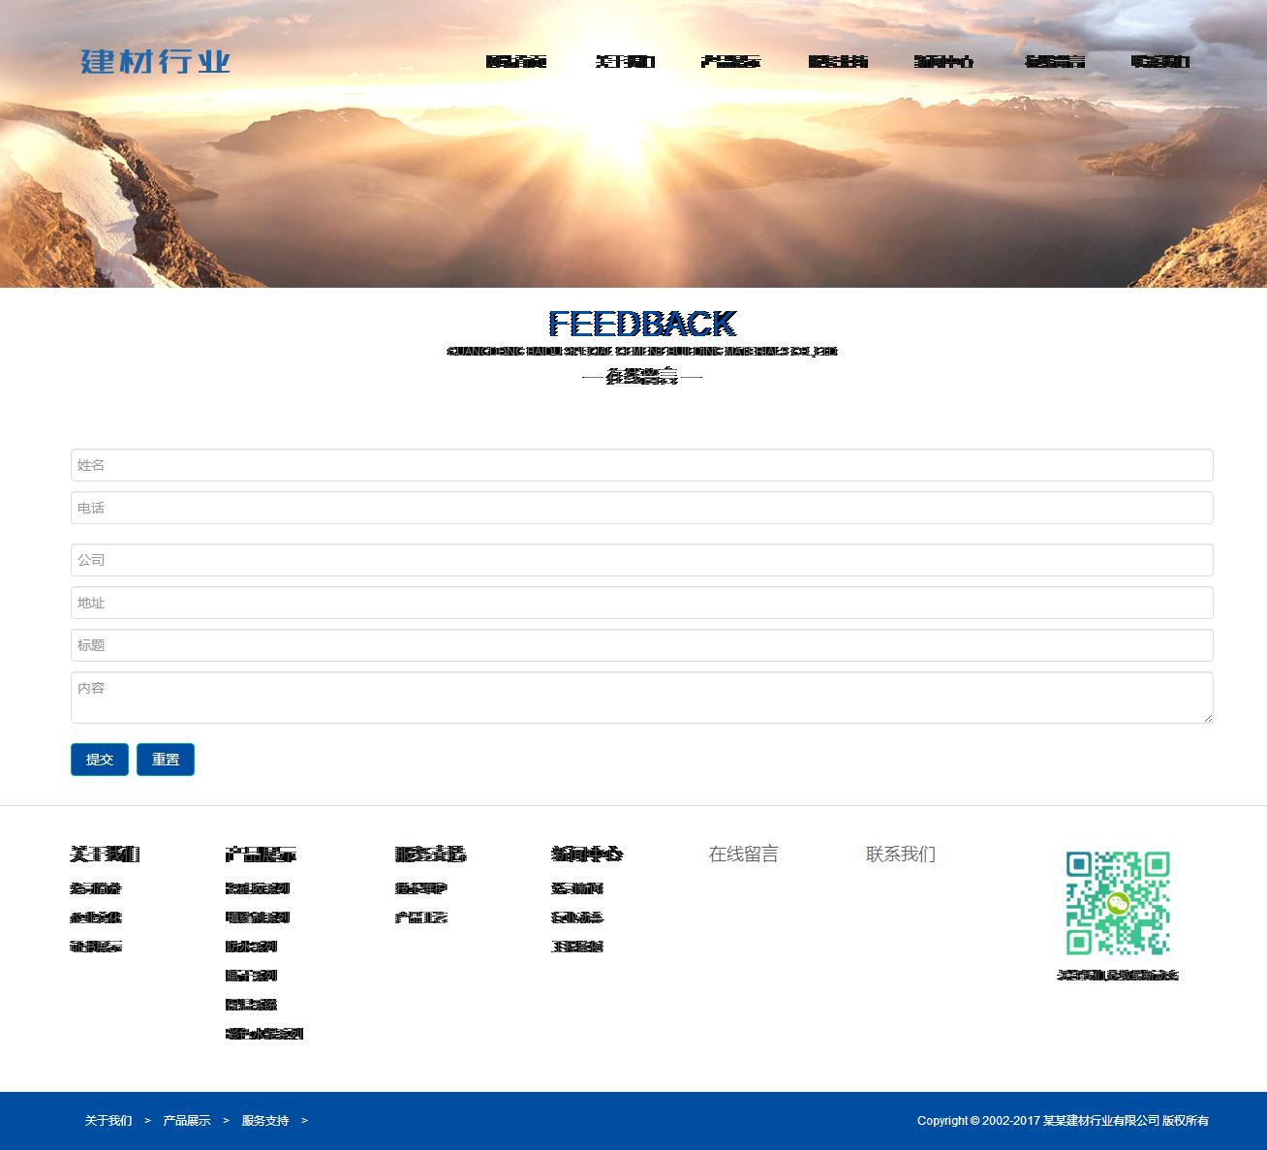Click the 建材行业 site logo
Image resolution: width=1267 pixels, height=1150 pixels.
click(155, 62)
